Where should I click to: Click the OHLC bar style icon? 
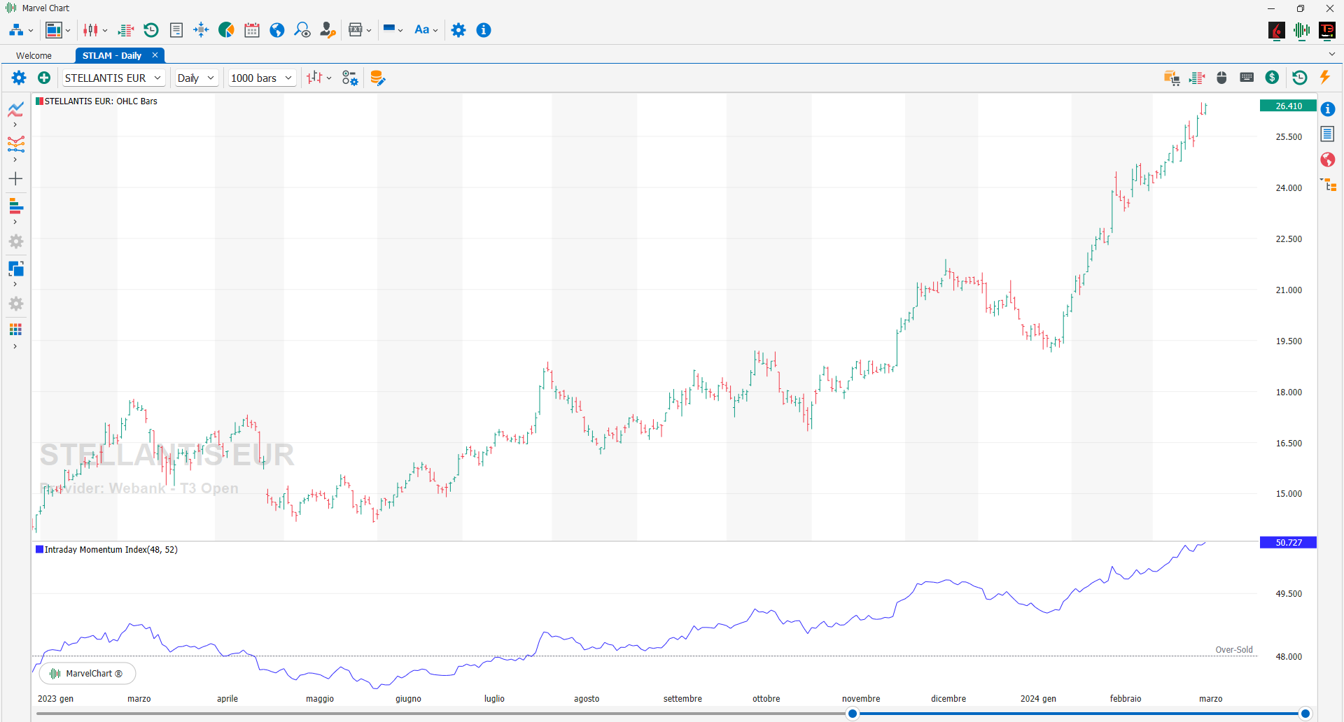[x=315, y=78]
